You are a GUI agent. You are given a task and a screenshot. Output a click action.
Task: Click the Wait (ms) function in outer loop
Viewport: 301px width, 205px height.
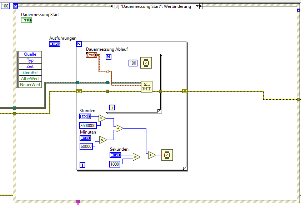tap(167, 155)
